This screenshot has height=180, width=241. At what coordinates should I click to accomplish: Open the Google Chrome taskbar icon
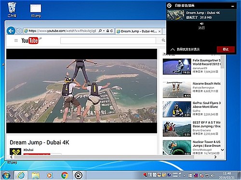pos(65,175)
